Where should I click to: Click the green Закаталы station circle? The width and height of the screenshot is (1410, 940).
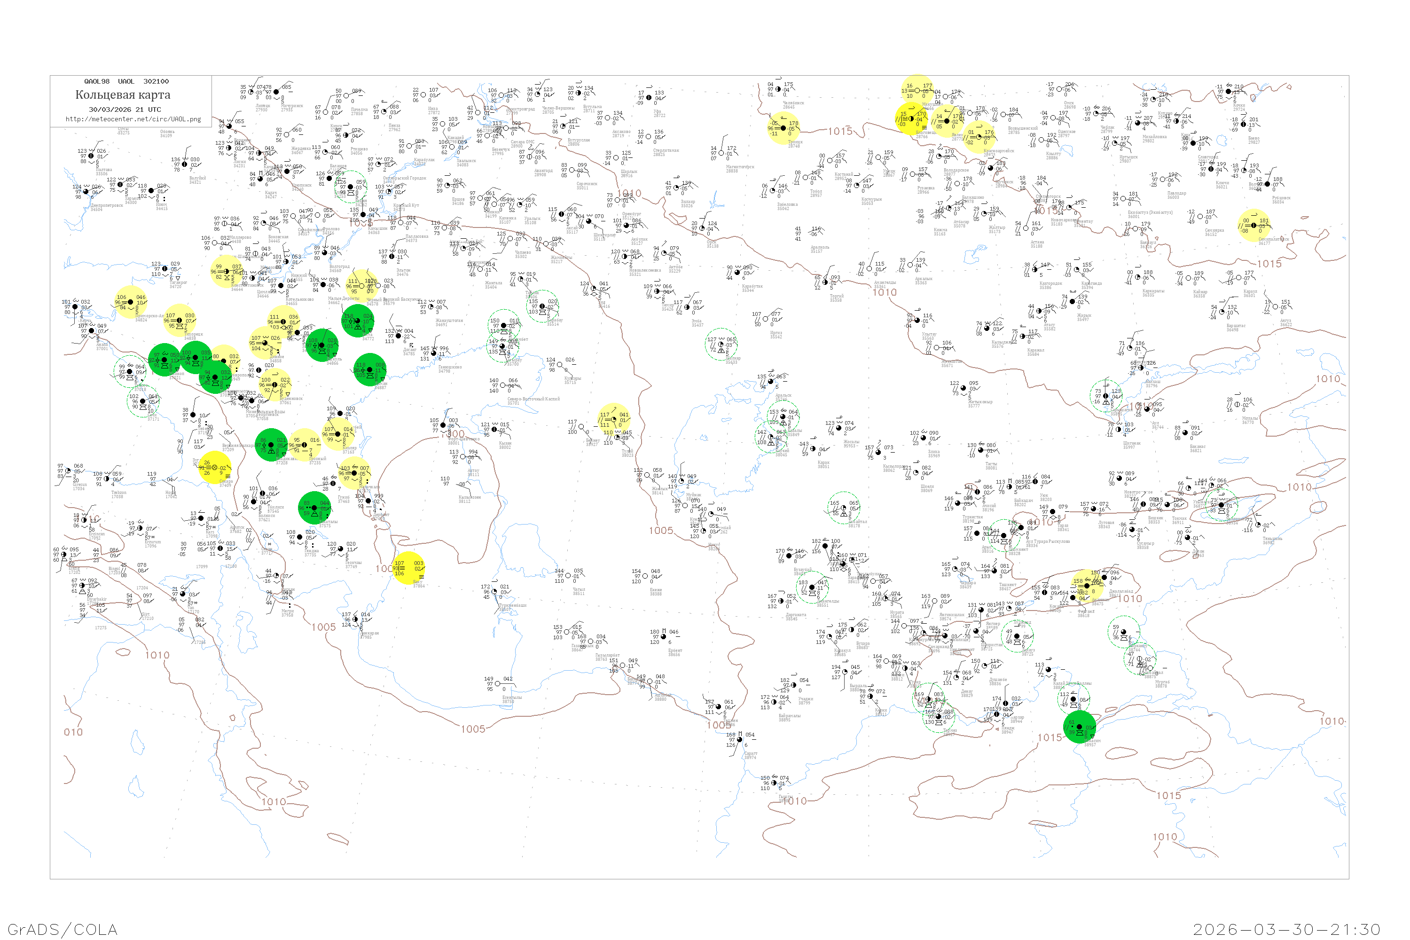coord(315,508)
